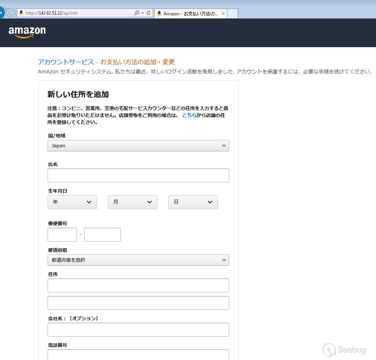This screenshot has height=360, width=376.
Task: Click the お支払い方法の追加・変更 breadcrumb
Action: click(137, 62)
